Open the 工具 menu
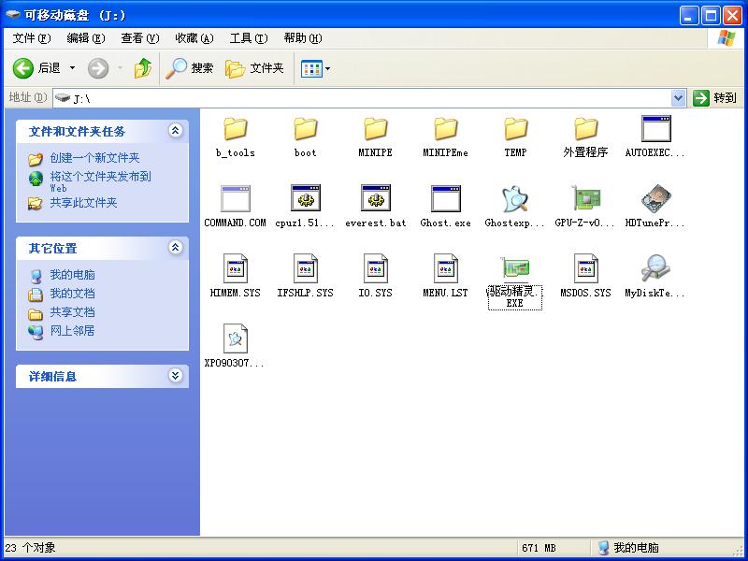The image size is (748, 561). 247,38
